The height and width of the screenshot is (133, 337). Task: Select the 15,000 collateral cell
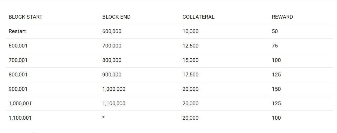pyautogui.click(x=190, y=60)
